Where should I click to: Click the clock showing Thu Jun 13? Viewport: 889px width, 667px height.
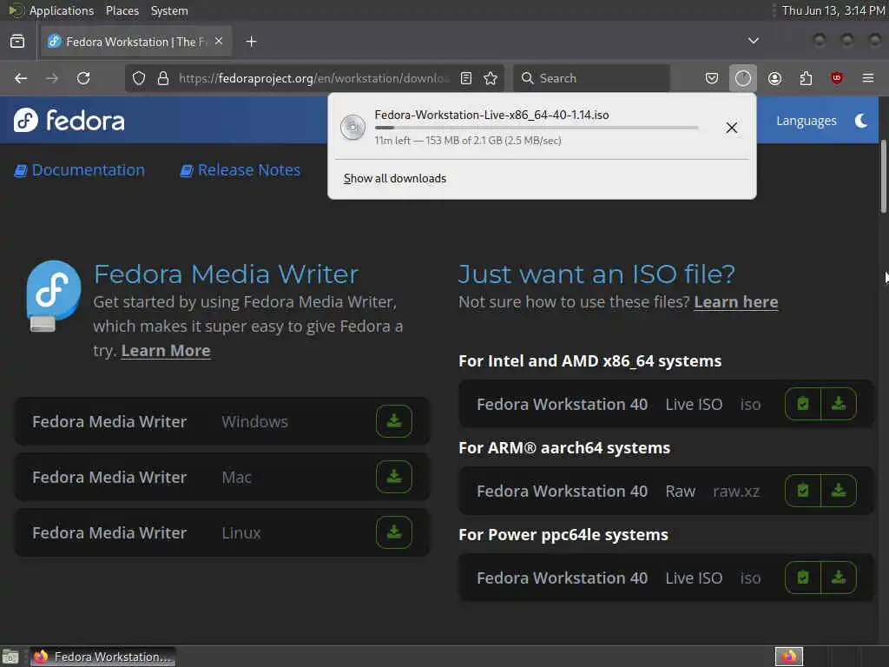pyautogui.click(x=833, y=10)
